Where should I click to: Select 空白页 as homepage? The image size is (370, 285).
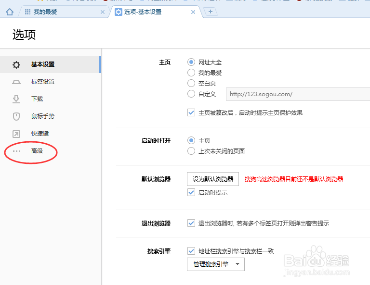tap(191, 83)
